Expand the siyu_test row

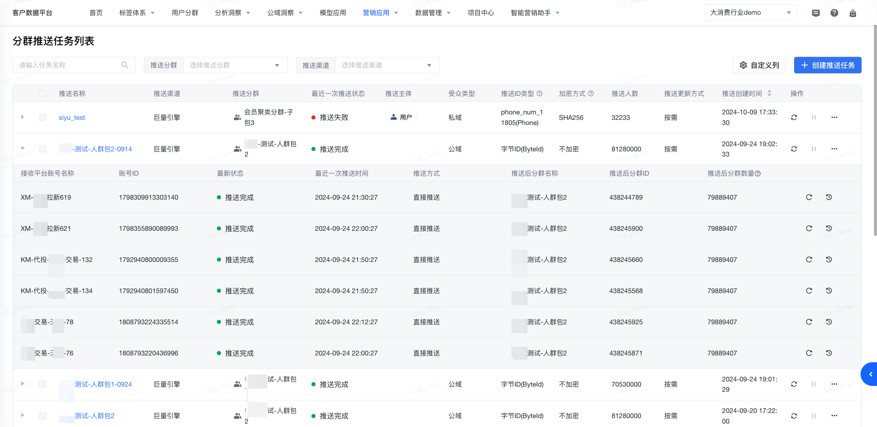pos(23,117)
